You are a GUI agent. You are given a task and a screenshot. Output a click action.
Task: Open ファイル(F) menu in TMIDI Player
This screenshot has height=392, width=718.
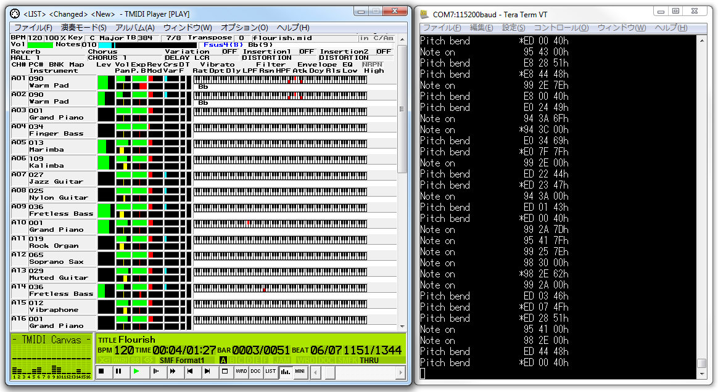pos(33,28)
